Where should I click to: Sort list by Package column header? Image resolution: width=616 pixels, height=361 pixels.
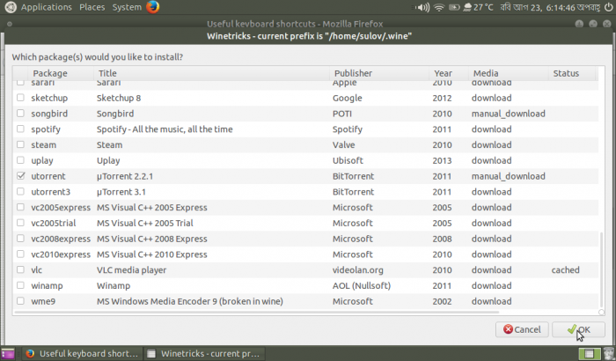(49, 73)
